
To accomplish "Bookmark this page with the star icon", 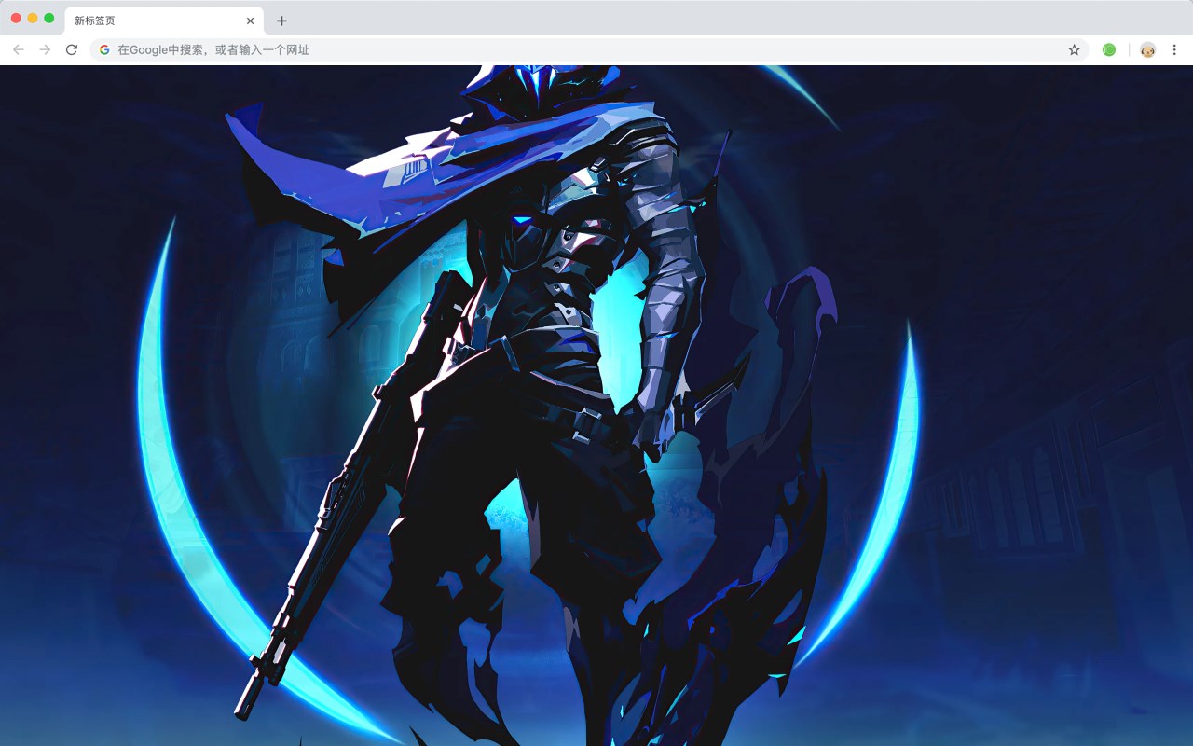I will point(1074,49).
